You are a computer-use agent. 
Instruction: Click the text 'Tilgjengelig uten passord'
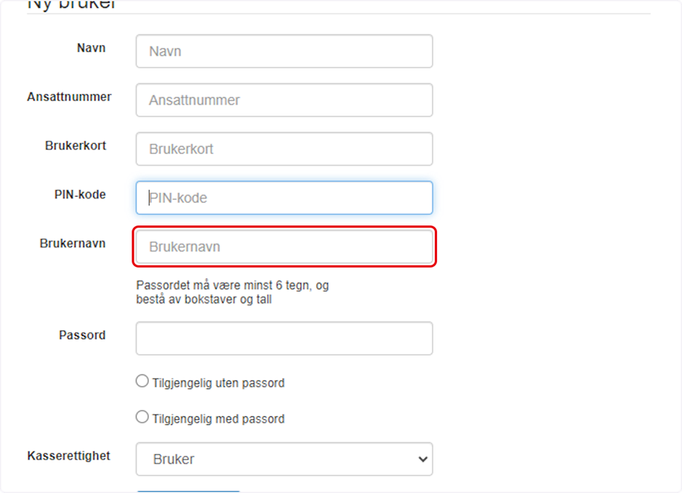tap(218, 383)
